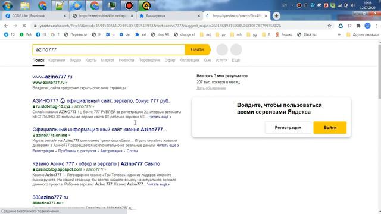Select the Видео search tab

(x=75, y=60)
